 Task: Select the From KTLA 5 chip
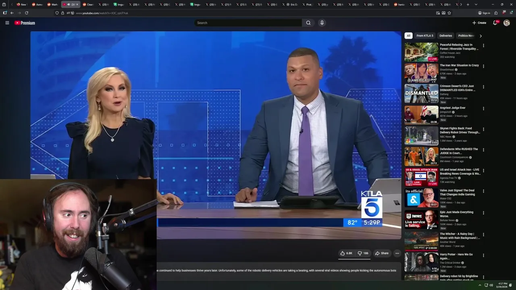(x=425, y=36)
